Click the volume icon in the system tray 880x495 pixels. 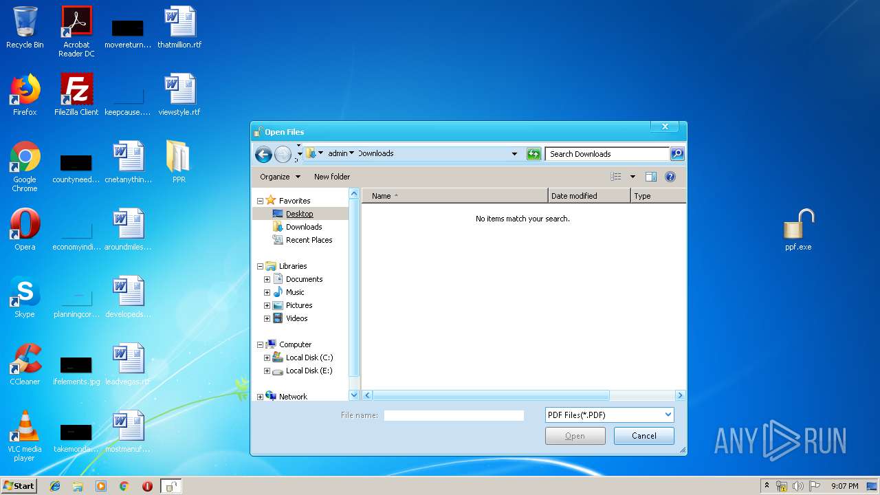(798, 486)
